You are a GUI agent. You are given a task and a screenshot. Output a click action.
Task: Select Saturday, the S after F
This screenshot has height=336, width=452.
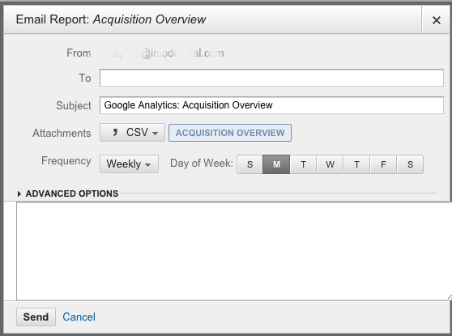(410, 164)
